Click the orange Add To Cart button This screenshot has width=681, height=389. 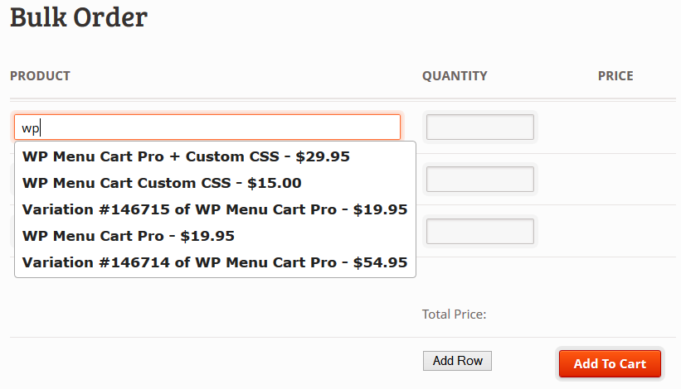610,364
